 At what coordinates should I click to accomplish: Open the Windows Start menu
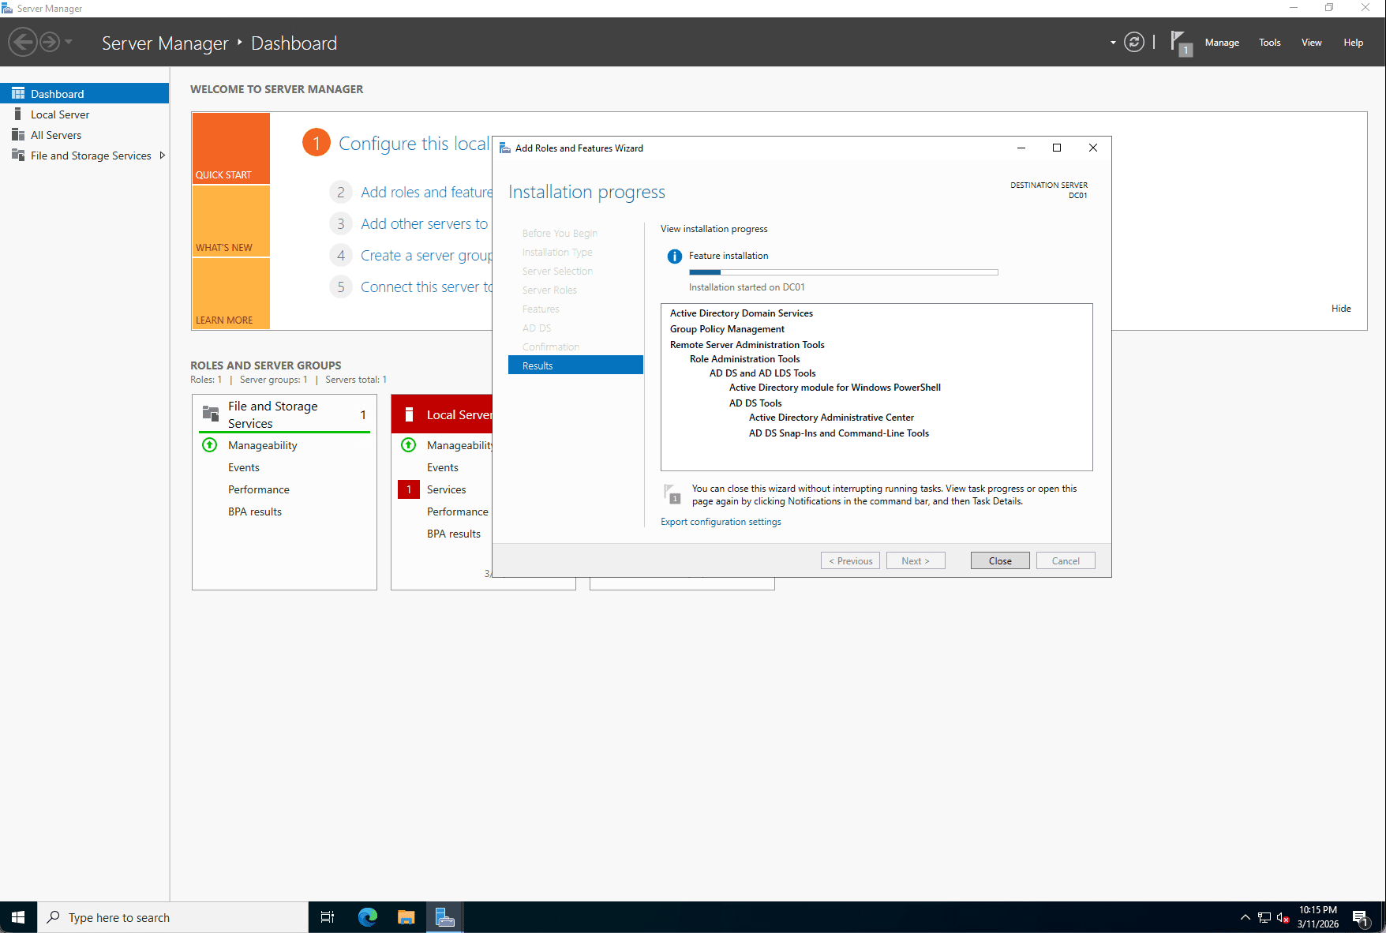[18, 917]
